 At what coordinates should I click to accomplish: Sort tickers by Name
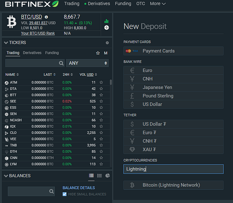[x=12, y=75]
